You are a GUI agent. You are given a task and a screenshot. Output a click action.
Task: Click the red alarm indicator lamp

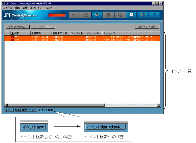(57, 15)
